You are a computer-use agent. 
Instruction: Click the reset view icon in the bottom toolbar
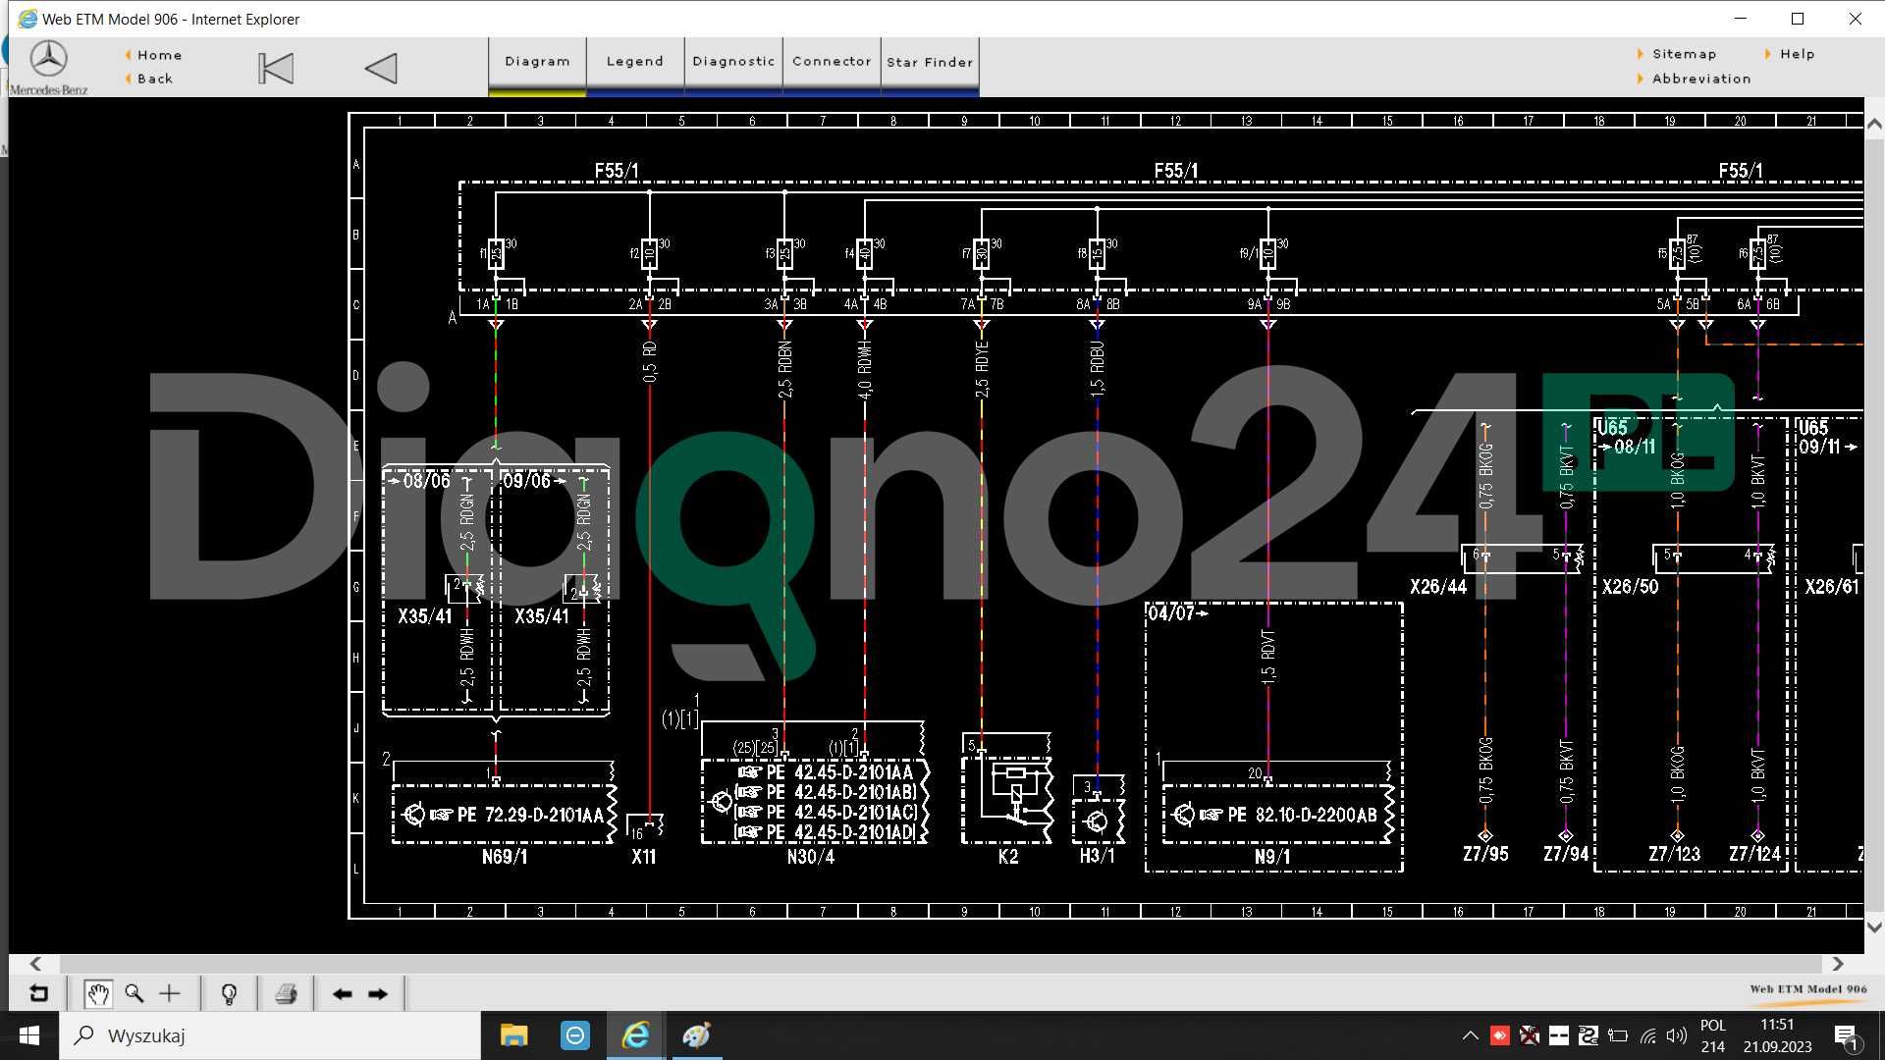point(38,993)
